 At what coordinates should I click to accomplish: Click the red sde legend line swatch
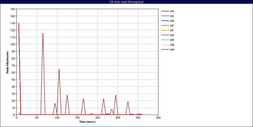coord(165,11)
